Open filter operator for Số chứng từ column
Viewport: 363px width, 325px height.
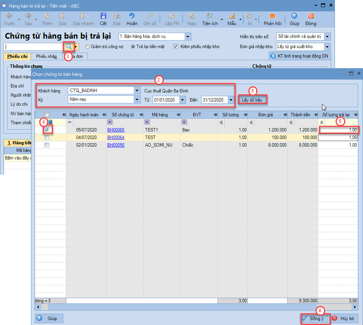click(x=110, y=122)
